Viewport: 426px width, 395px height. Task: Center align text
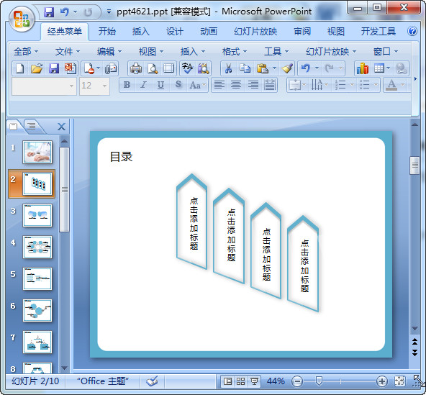point(236,85)
